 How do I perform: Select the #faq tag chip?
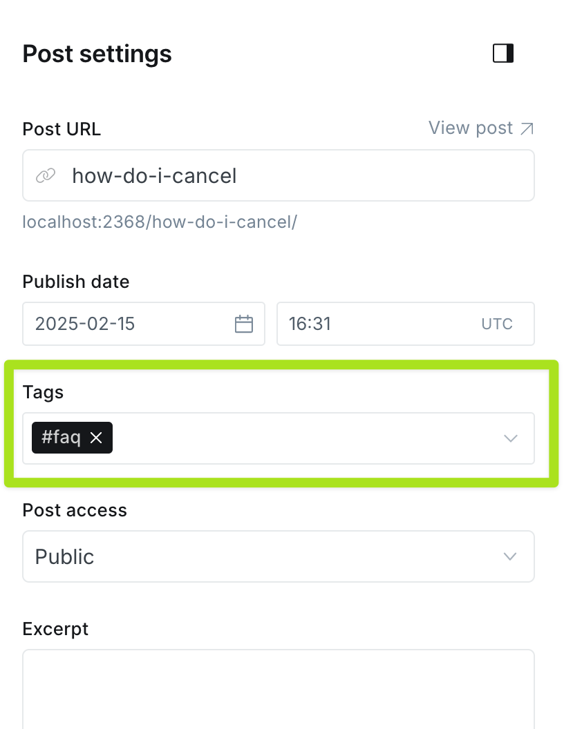click(x=61, y=438)
